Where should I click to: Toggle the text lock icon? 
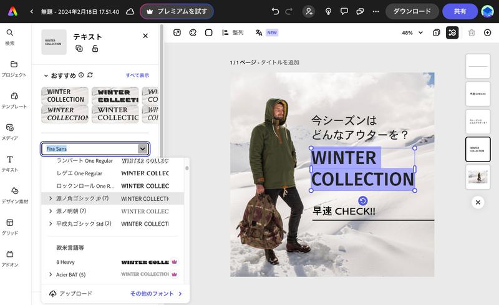pos(95,48)
